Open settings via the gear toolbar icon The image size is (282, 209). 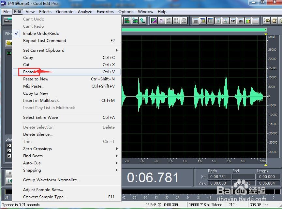coord(267,21)
